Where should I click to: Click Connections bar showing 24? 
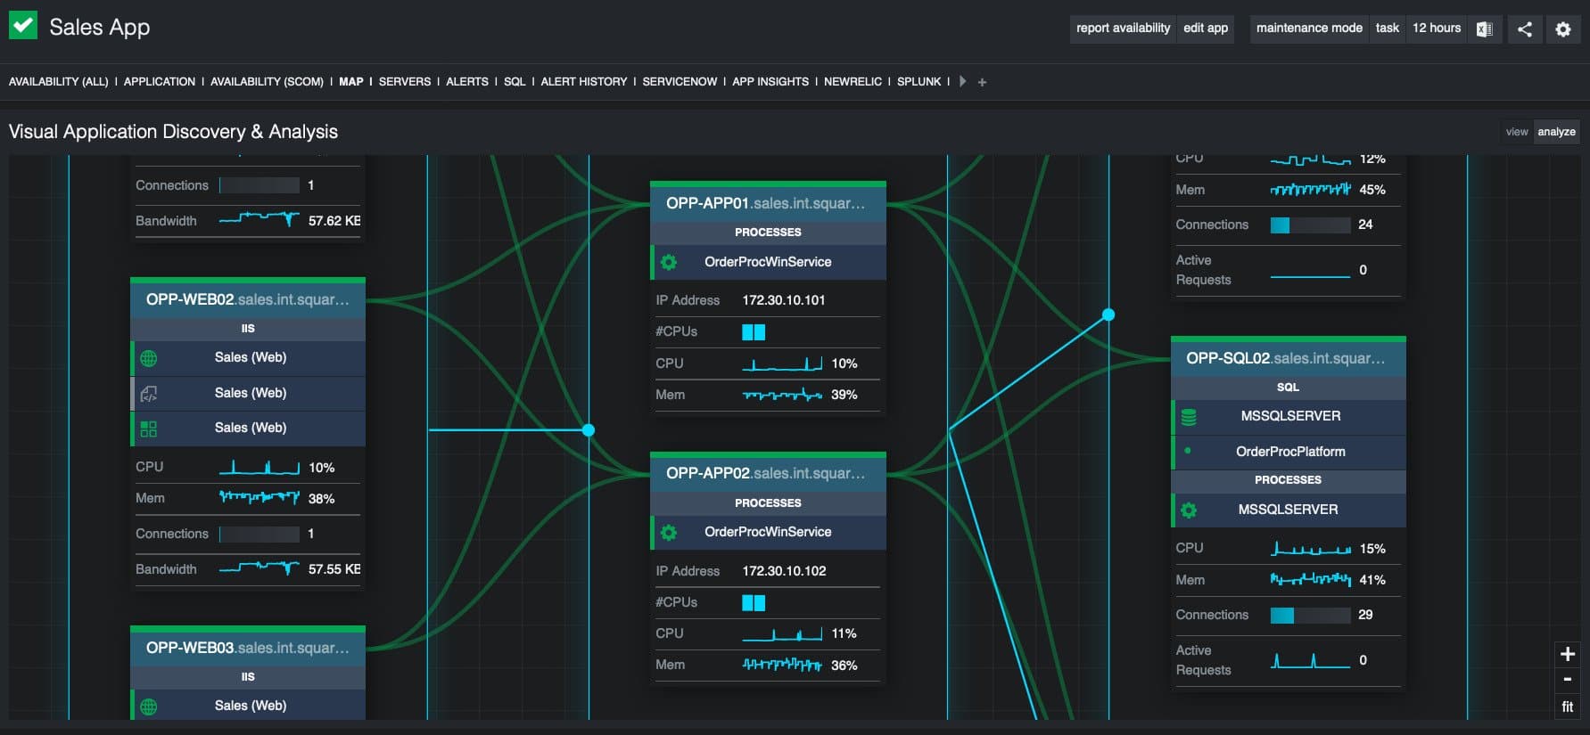click(x=1310, y=225)
